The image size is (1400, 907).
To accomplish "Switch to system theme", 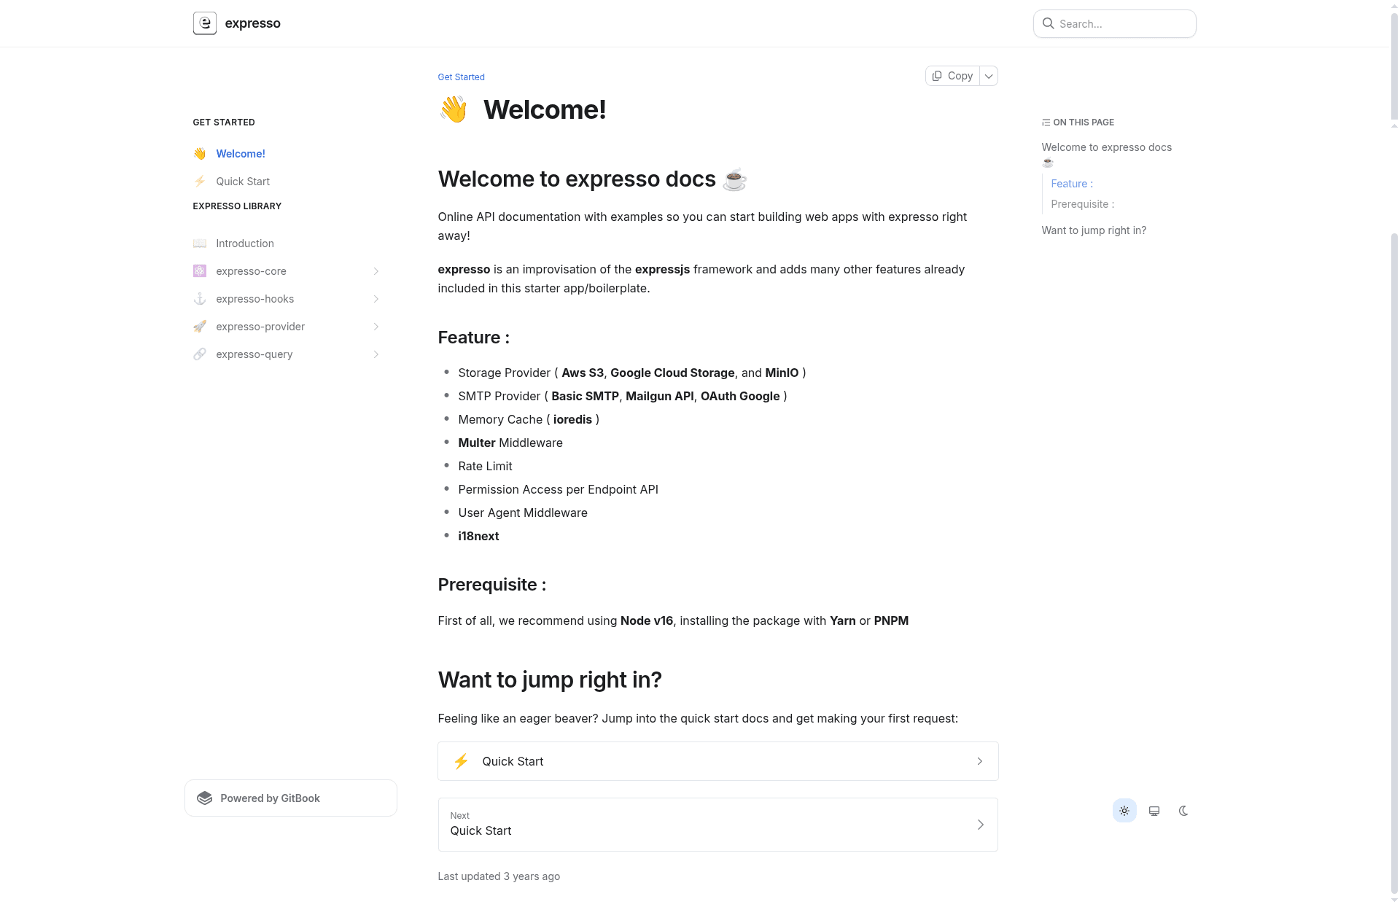I will [1154, 811].
